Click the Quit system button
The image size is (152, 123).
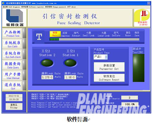click(x=12, y=86)
